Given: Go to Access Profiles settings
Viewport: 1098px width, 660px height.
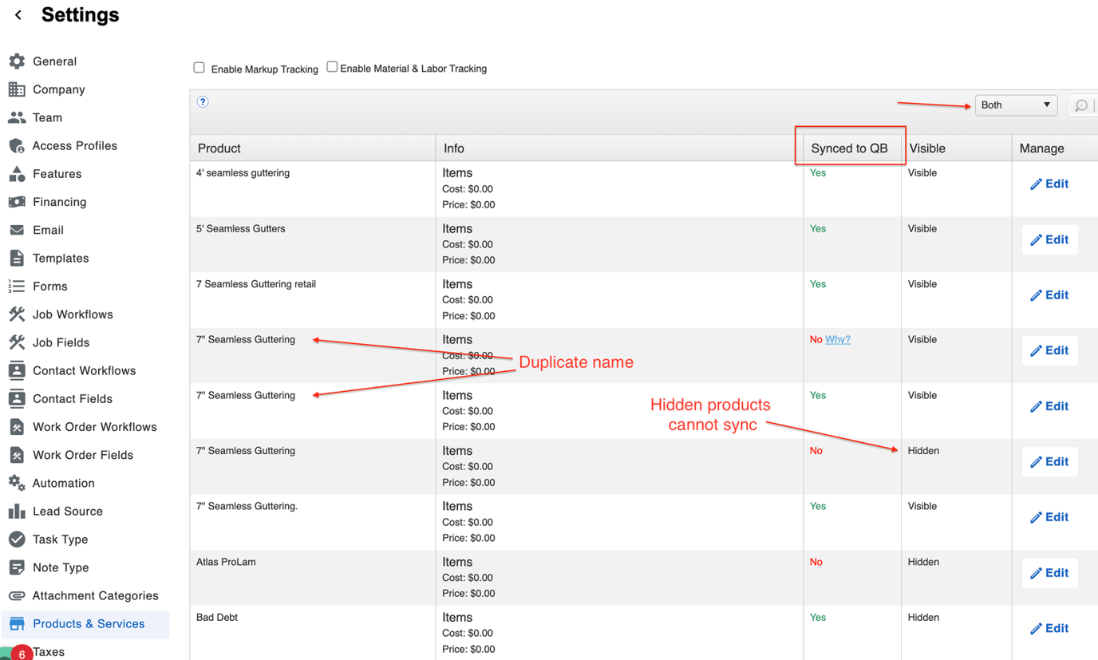Looking at the screenshot, I should (74, 146).
